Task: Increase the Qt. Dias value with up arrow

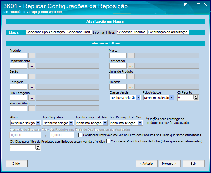Action: click(38, 146)
